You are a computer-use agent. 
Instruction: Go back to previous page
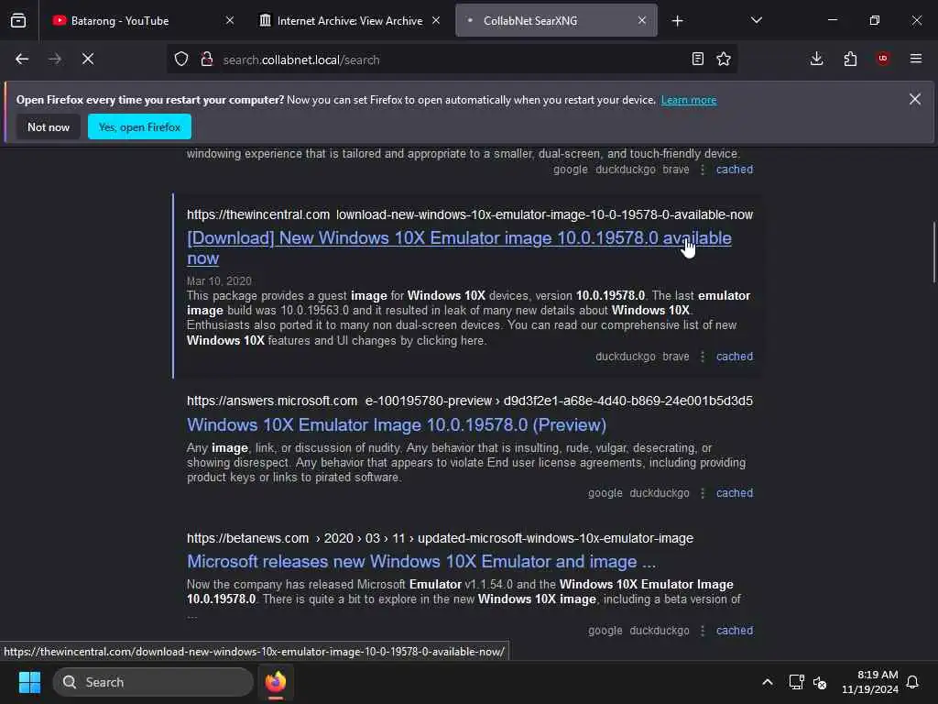22,60
